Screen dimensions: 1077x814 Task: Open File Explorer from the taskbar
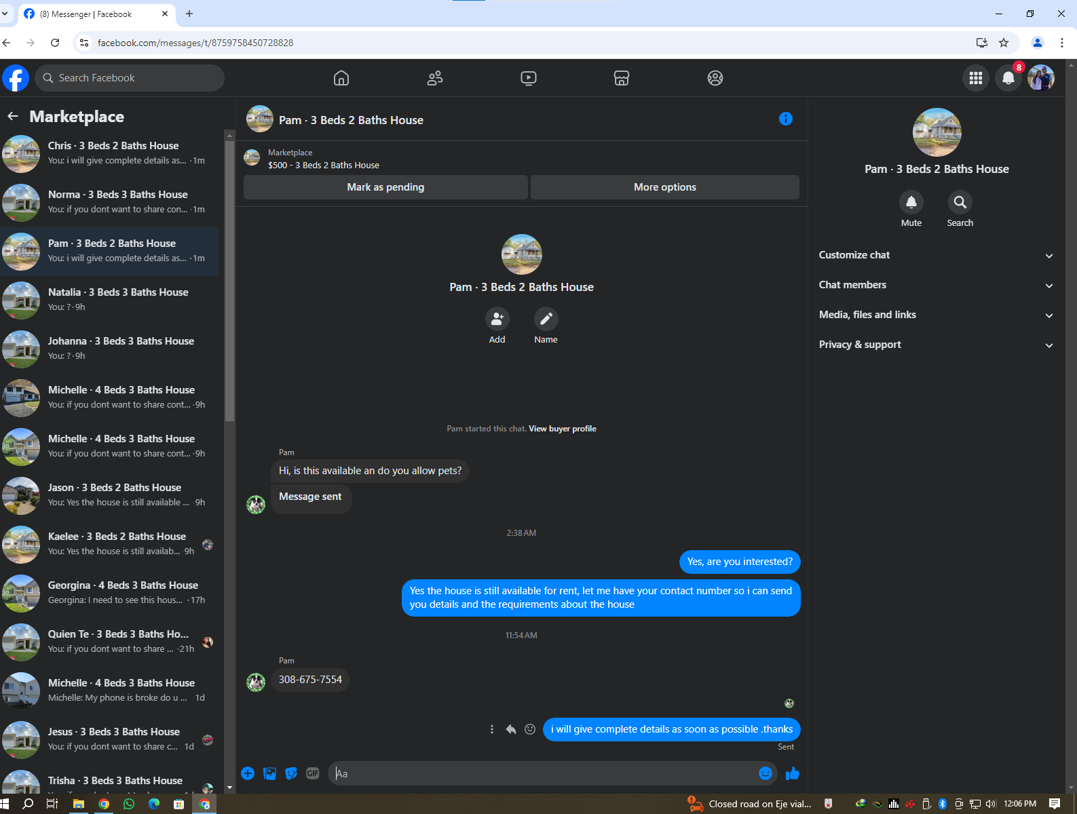79,804
